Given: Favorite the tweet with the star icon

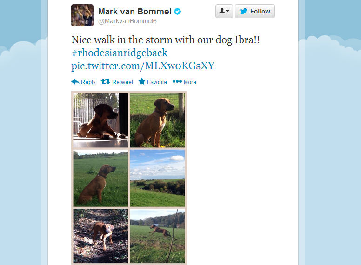Looking at the screenshot, I should click(x=142, y=82).
